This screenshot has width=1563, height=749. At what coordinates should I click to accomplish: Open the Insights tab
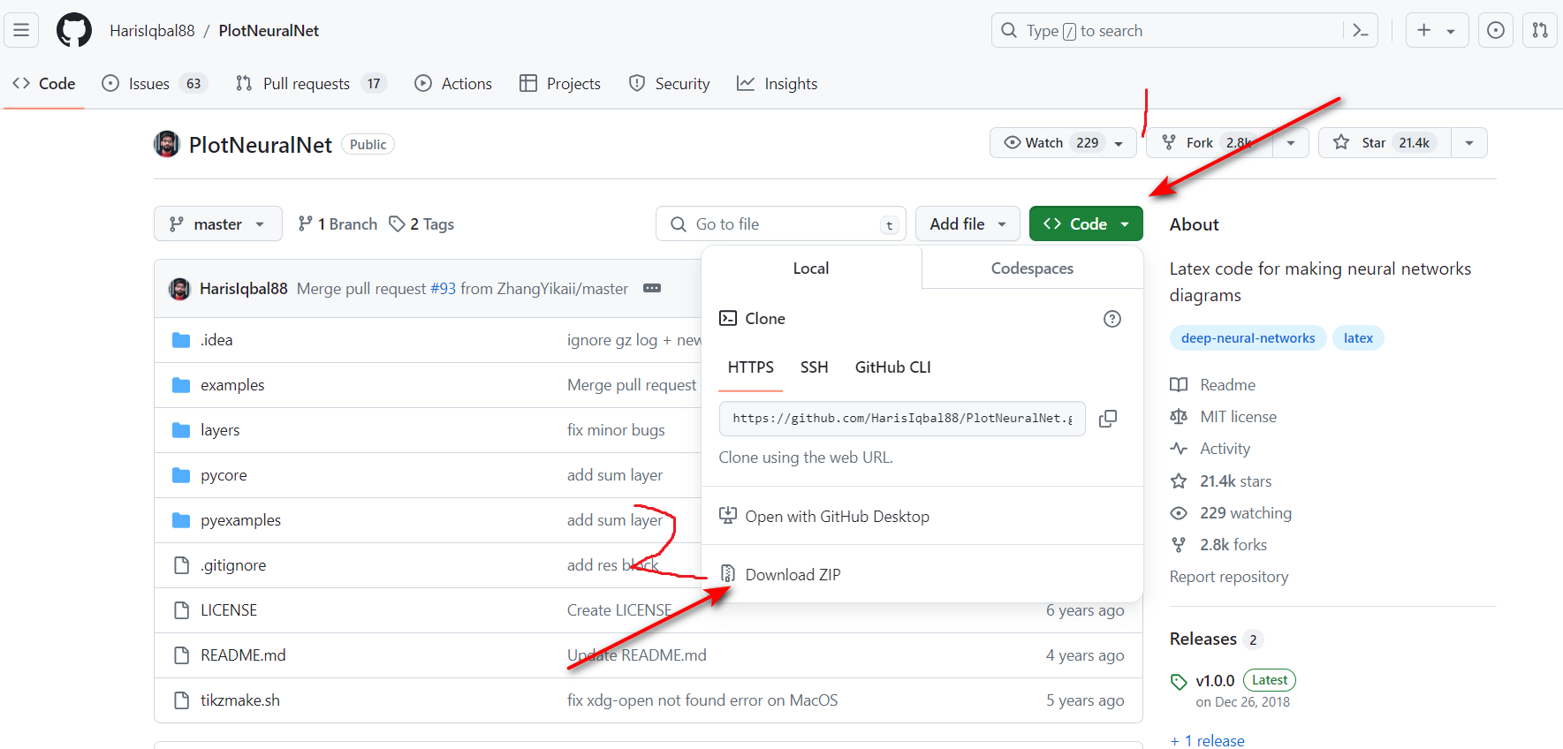pos(778,84)
